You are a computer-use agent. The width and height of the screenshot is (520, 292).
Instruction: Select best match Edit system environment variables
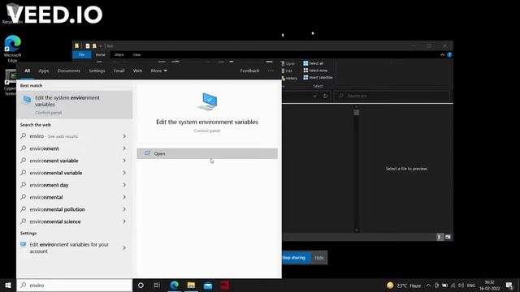75,105
